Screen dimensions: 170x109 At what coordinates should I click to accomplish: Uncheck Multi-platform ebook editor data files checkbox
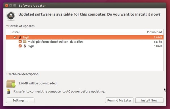tap(20, 42)
